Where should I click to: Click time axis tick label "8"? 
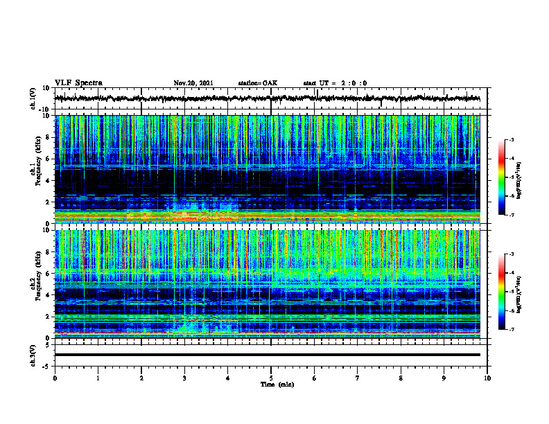coord(401,378)
